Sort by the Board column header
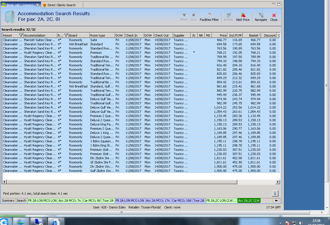 tap(79, 35)
